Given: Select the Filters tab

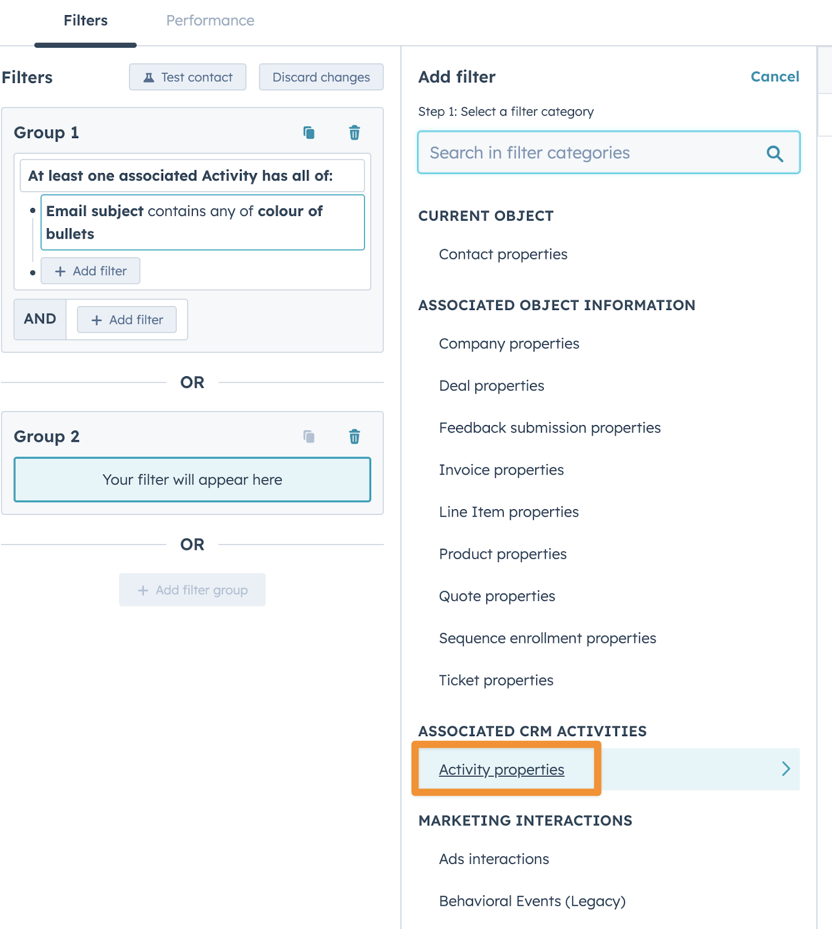Looking at the screenshot, I should coord(85,20).
